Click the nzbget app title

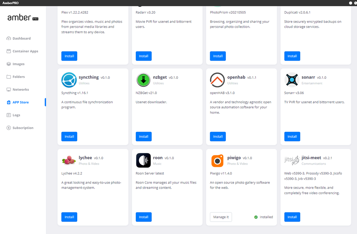tap(160, 77)
